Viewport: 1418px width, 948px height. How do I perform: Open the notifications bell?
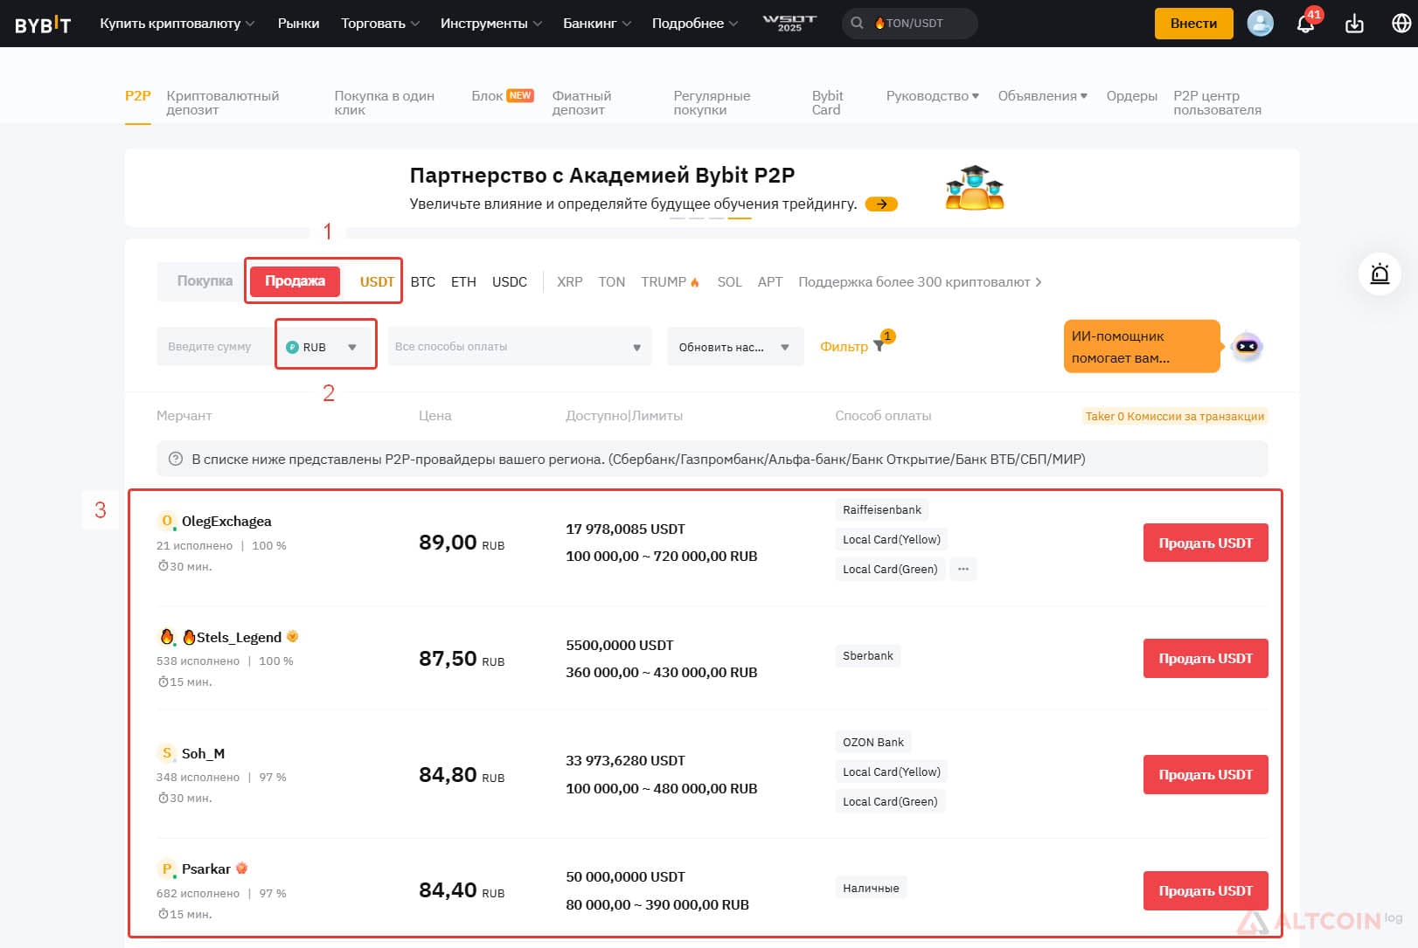coord(1305,24)
